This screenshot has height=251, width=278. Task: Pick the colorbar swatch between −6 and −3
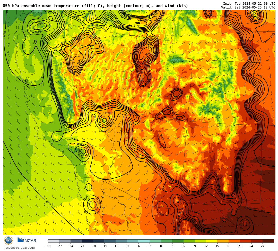(144, 241)
